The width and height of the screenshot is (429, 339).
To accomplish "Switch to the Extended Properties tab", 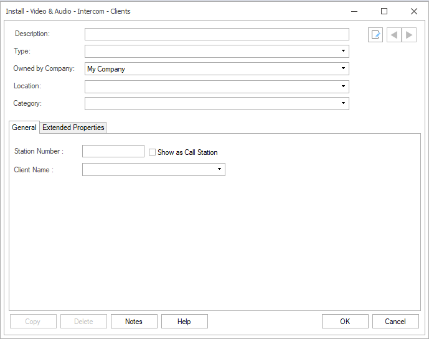I will click(73, 128).
